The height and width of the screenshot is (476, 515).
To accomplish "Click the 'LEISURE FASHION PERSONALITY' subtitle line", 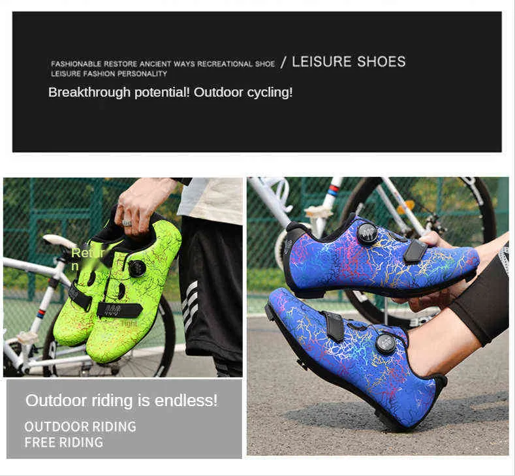I will tap(109, 74).
